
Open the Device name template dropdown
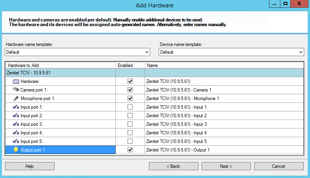(231, 52)
